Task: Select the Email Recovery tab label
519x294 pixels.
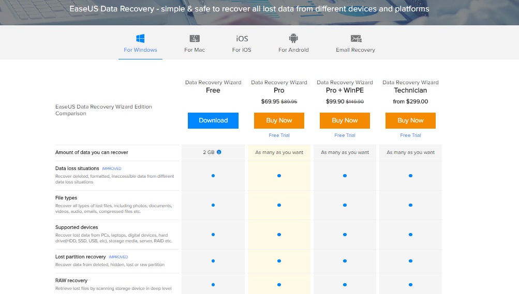Action: 355,50
